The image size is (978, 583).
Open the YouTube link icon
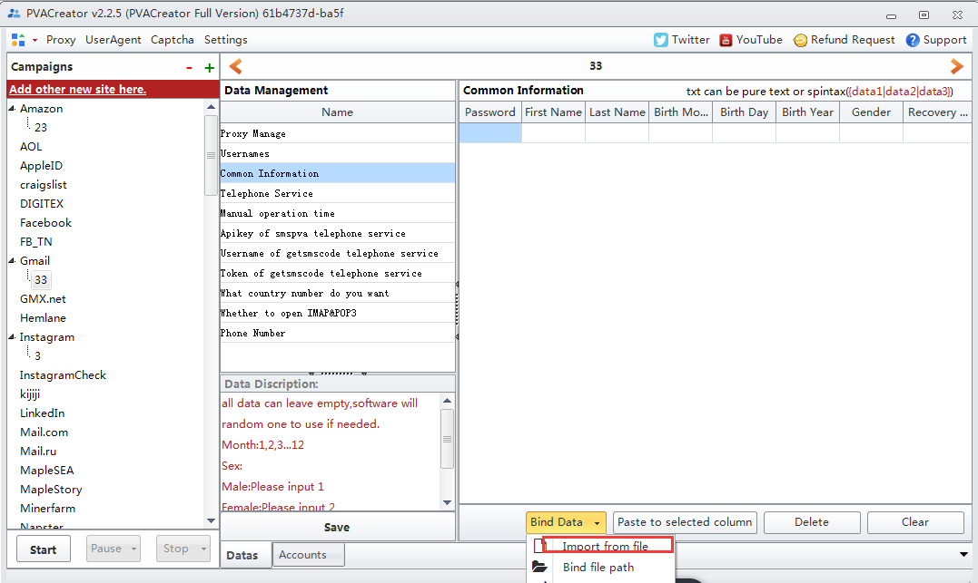pos(726,40)
